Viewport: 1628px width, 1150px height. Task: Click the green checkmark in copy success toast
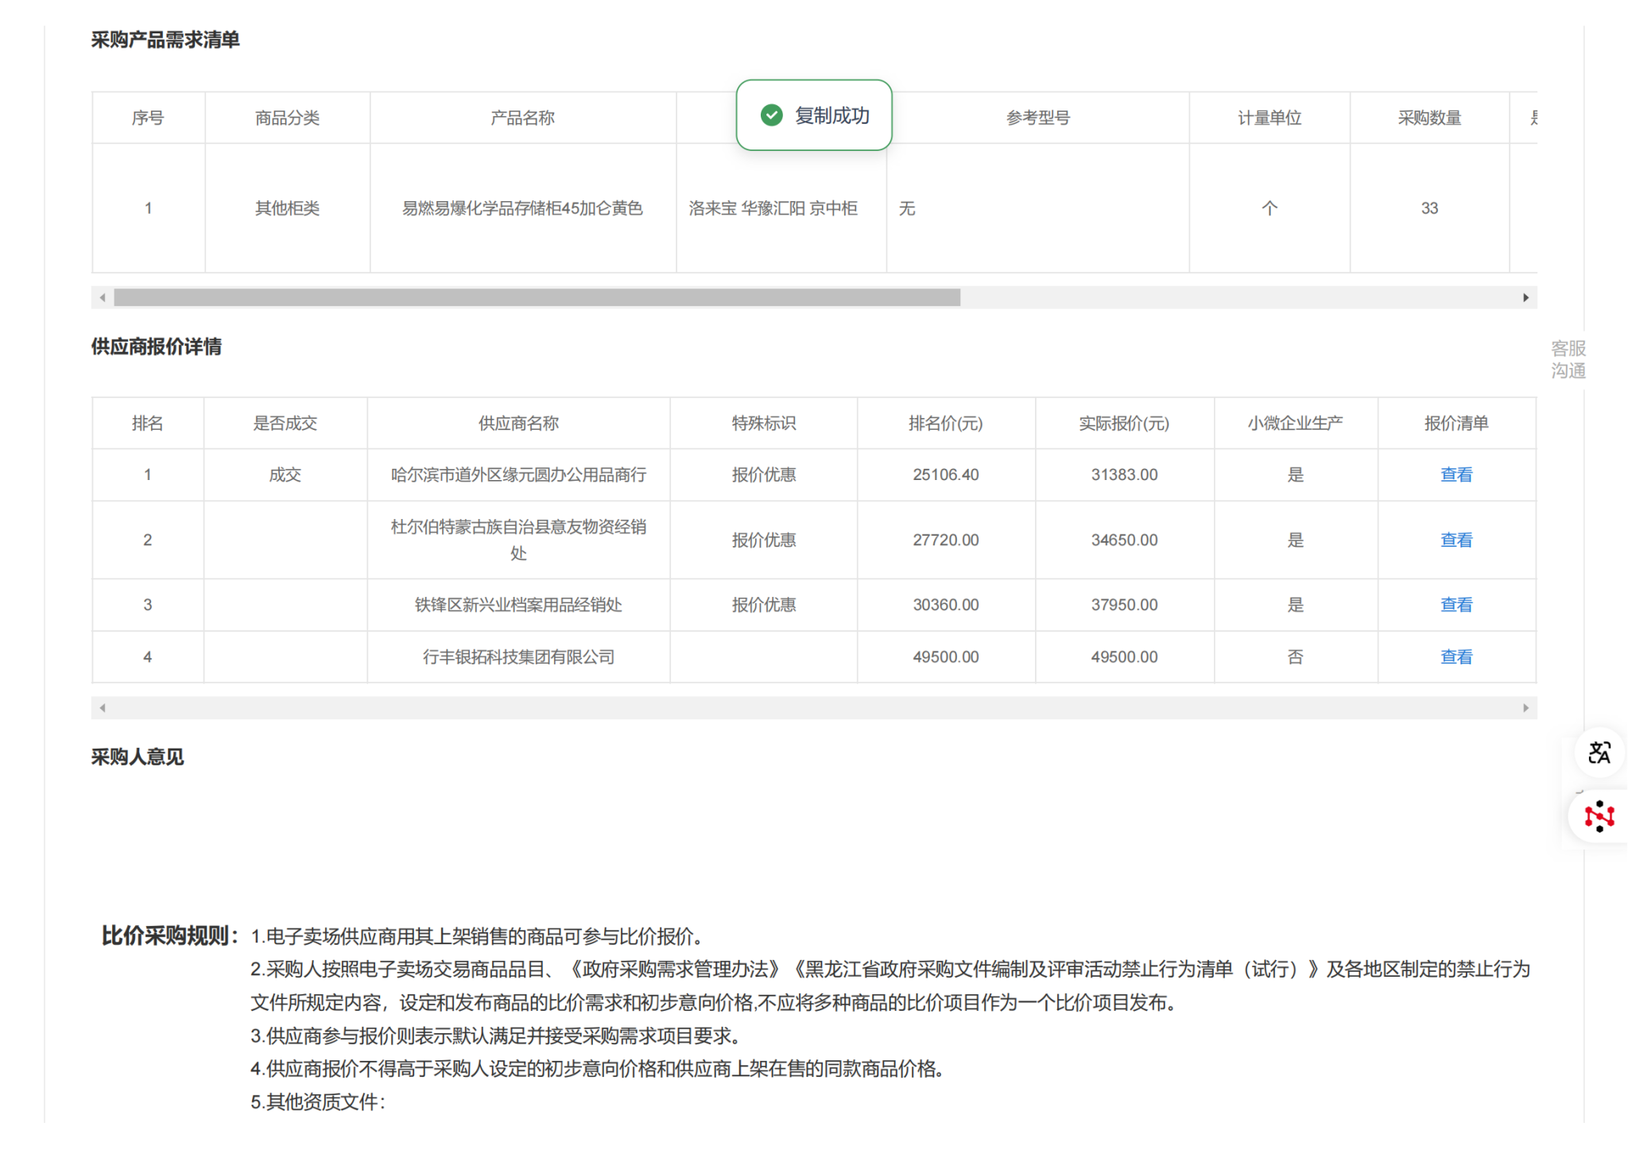tap(771, 115)
